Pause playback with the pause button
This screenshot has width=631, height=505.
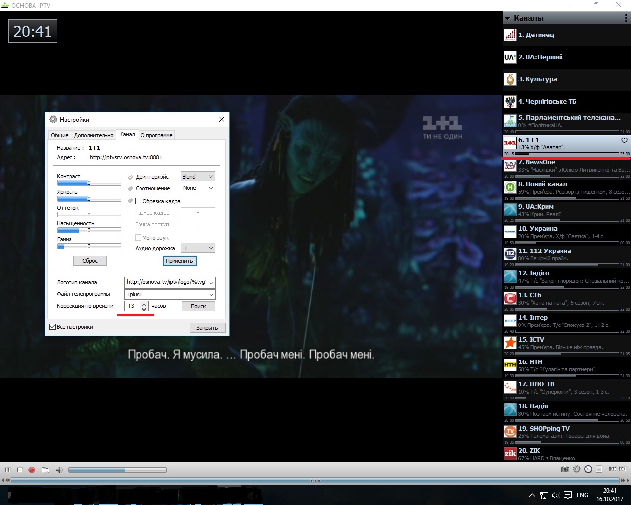8,470
